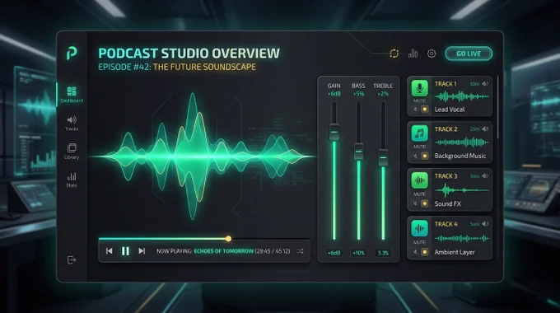Open the Library sidebar tab
The image size is (560, 313).
72,151
